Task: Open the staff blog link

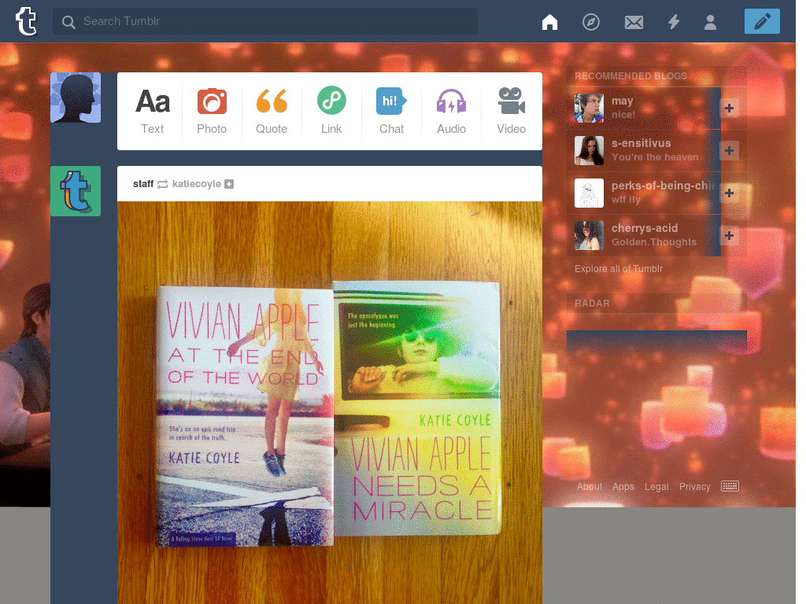Action: click(143, 184)
